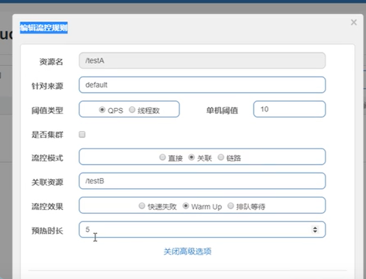Click 关闭高级选项 link
366x279 pixels.
187,252
